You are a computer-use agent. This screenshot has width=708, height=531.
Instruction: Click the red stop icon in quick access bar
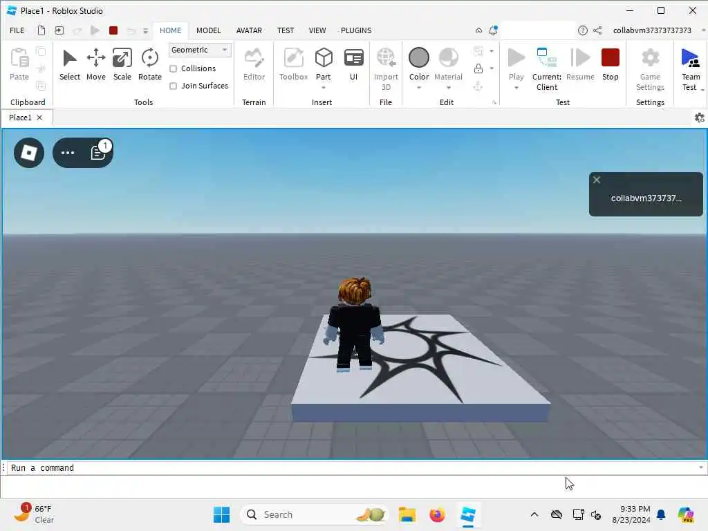[x=113, y=30]
